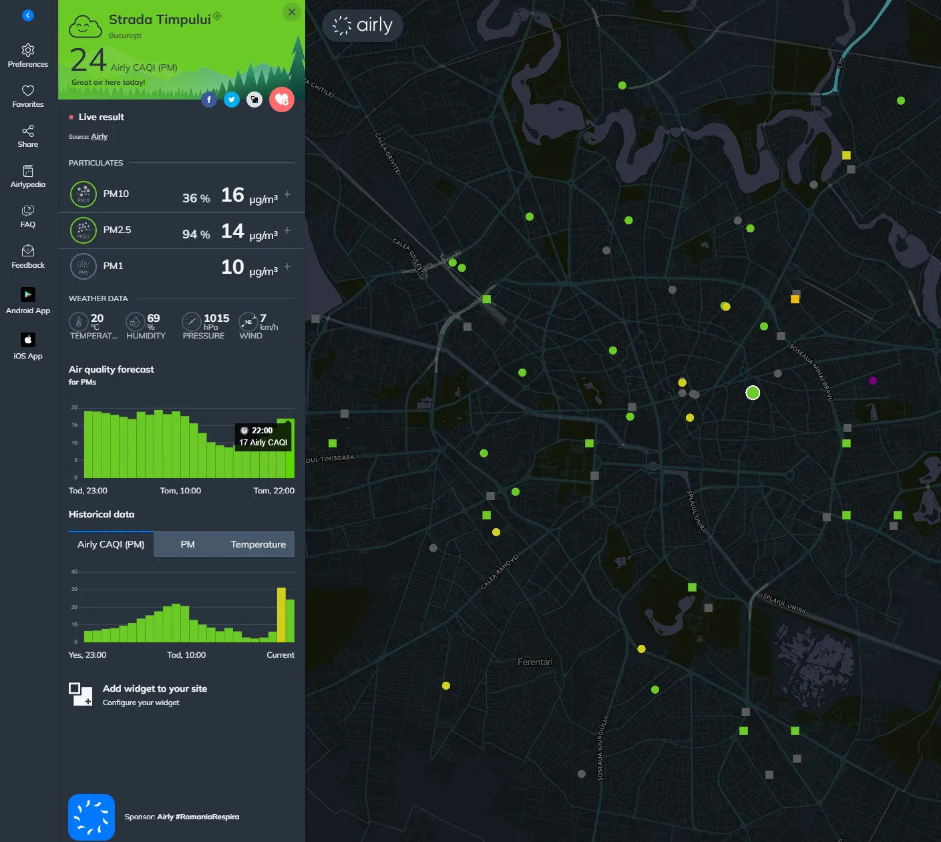Click the 10 µg/m³ PM1 value
Image resolution: width=941 pixels, height=842 pixels.
[x=249, y=267]
